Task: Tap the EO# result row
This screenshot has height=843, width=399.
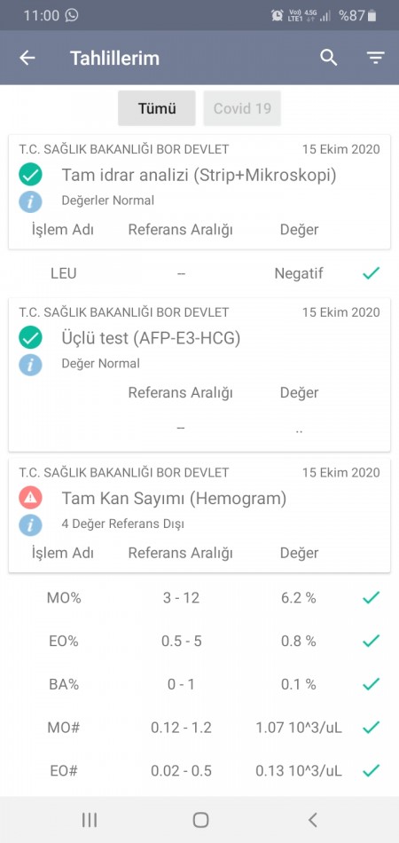Action: point(199,771)
